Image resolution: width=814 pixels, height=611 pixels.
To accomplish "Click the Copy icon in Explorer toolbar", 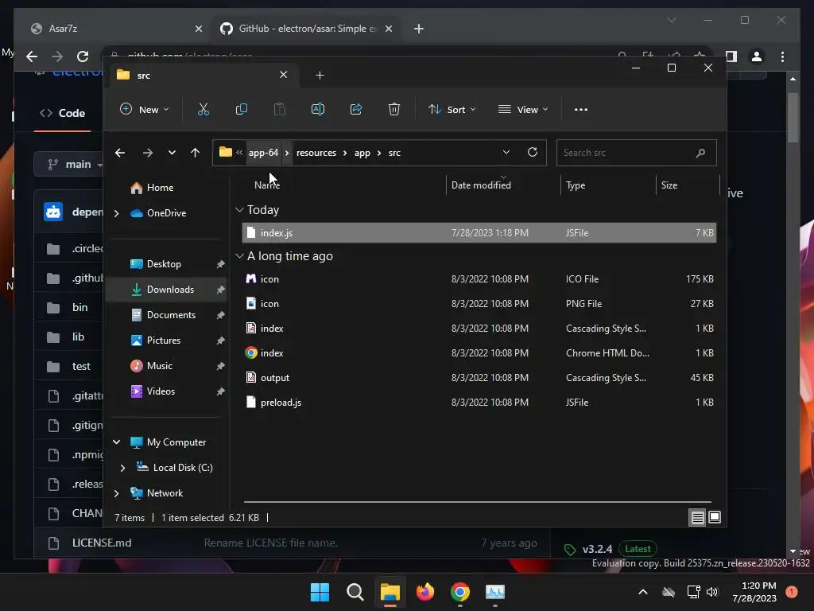I will 242,109.
